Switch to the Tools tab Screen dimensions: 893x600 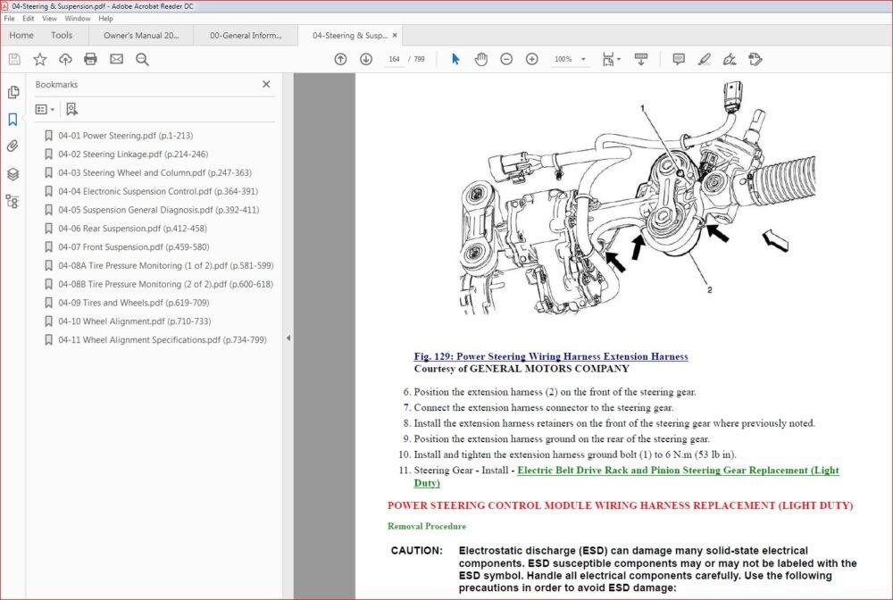[62, 36]
